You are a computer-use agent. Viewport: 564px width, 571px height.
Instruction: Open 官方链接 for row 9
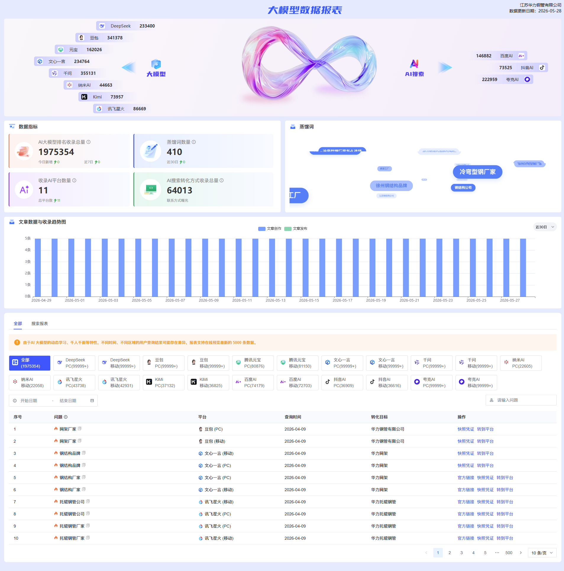[x=466, y=526]
